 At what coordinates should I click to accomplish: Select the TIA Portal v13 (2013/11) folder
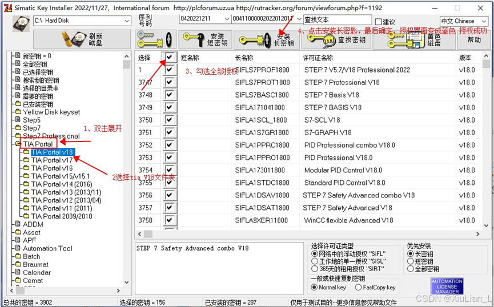(x=66, y=192)
